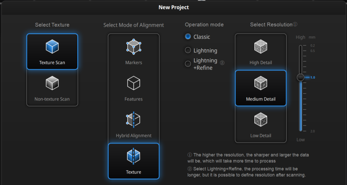Image resolution: width=347 pixels, height=185 pixels.
Task: Click the New Project title bar
Action: (x=173, y=7)
